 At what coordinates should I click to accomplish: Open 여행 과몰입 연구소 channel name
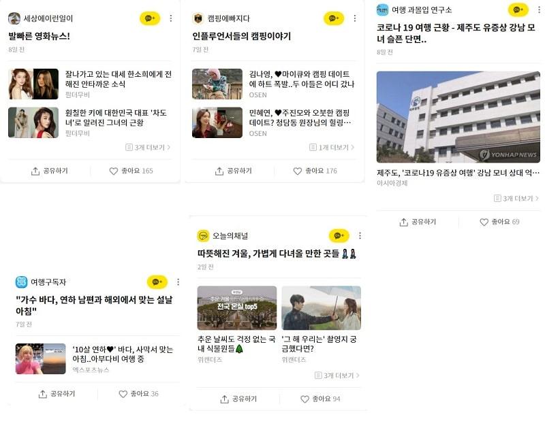click(x=422, y=10)
